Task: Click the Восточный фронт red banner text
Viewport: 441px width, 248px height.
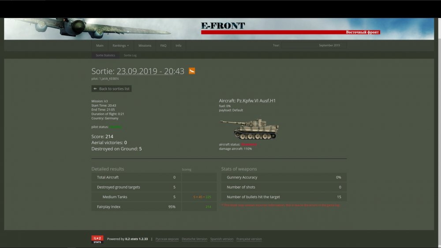Action: pos(362,32)
